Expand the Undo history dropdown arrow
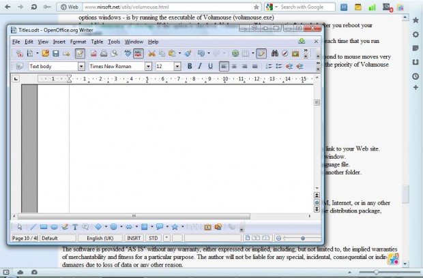The width and height of the screenshot is (423, 278). tap(209, 53)
